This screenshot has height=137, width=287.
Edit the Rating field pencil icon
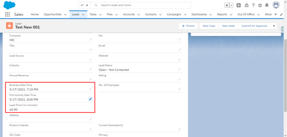click(179, 79)
